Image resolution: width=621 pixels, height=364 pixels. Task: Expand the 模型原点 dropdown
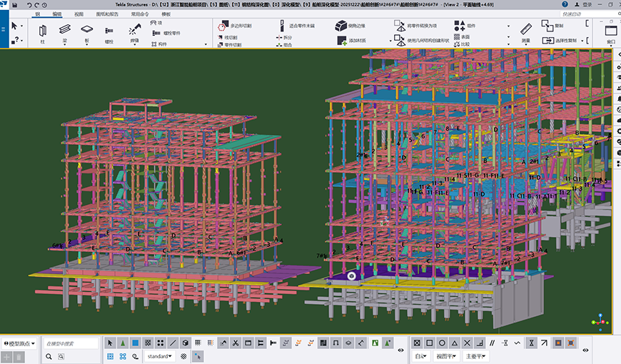[x=19, y=343]
